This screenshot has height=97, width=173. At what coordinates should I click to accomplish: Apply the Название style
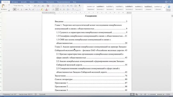tap(148, 8)
